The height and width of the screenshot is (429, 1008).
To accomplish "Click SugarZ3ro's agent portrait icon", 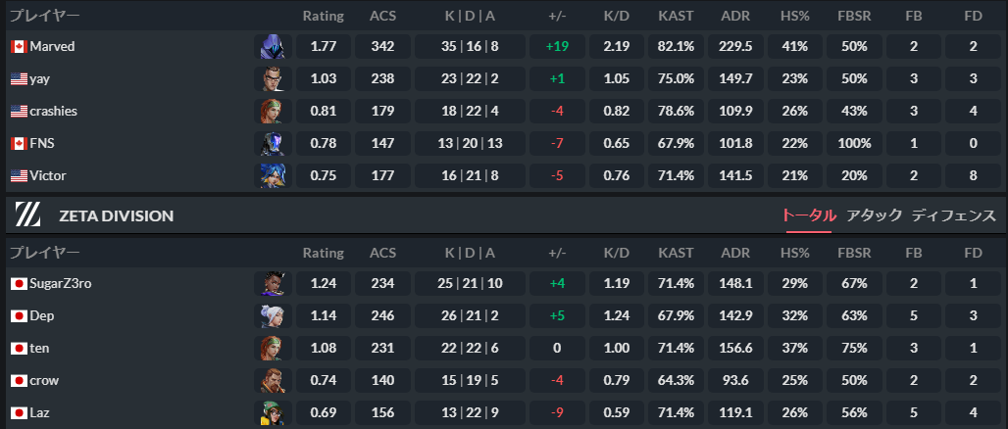I will coord(269,284).
